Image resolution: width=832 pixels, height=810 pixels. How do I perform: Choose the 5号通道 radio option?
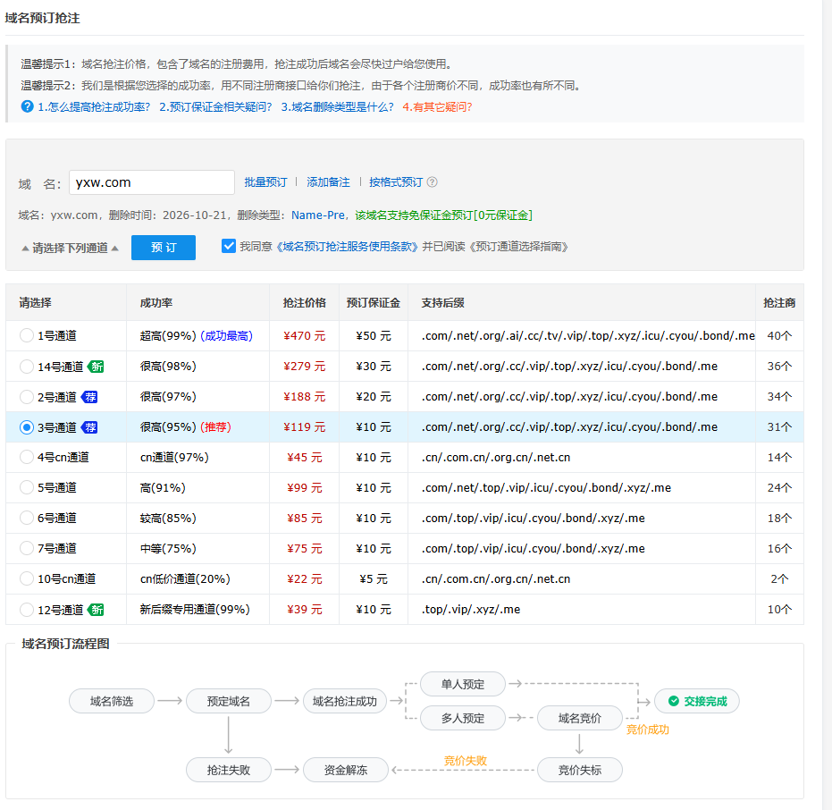coord(27,488)
